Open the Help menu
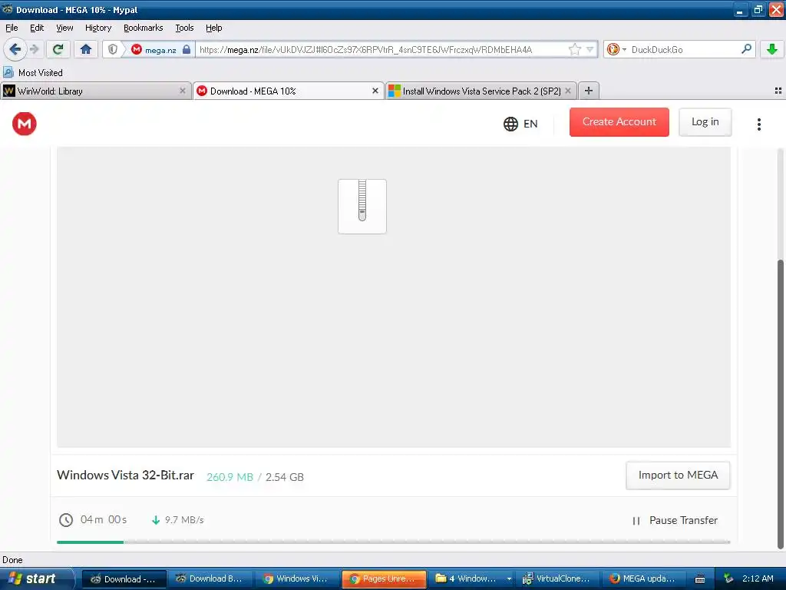The width and height of the screenshot is (786, 590). (213, 28)
